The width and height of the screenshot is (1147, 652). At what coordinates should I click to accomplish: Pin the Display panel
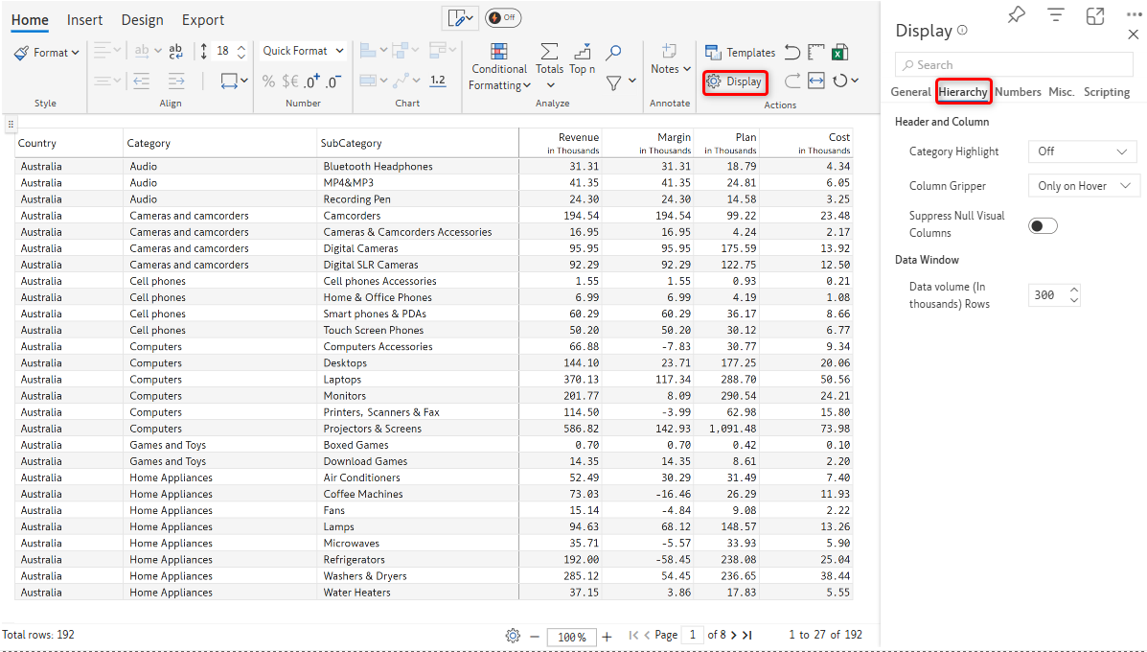pyautogui.click(x=1017, y=14)
